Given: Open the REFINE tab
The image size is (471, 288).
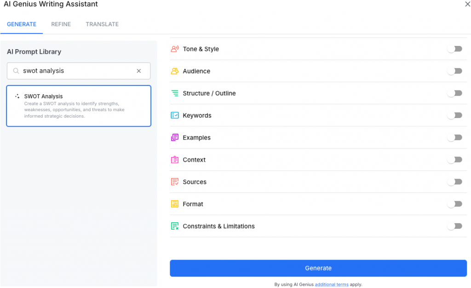Looking at the screenshot, I should 61,24.
